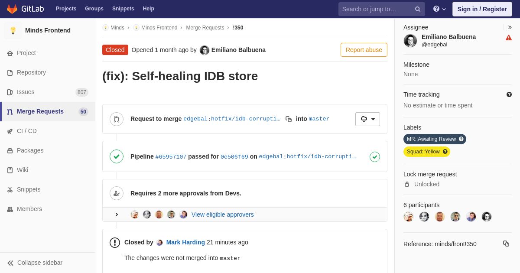Open Help in top navbar

point(149,9)
